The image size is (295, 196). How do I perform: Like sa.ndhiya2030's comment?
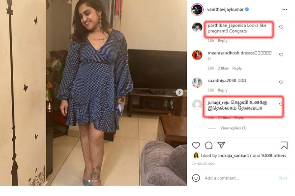pyautogui.click(x=281, y=82)
